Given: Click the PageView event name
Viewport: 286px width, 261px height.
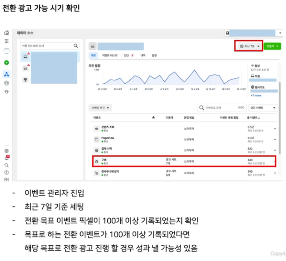Looking at the screenshot, I should point(108,138).
